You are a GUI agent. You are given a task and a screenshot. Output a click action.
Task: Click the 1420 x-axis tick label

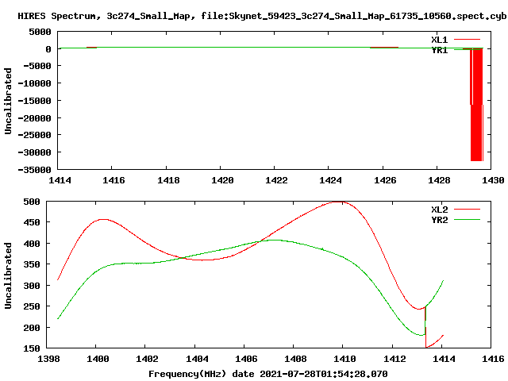(x=222, y=180)
